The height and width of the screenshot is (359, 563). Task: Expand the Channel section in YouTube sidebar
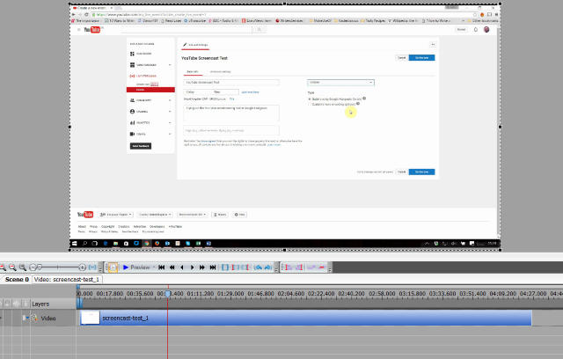(x=170, y=112)
